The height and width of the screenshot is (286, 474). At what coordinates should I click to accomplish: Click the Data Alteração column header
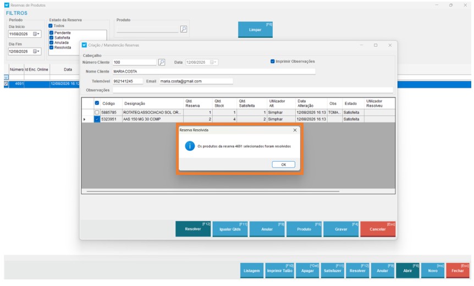click(x=311, y=103)
